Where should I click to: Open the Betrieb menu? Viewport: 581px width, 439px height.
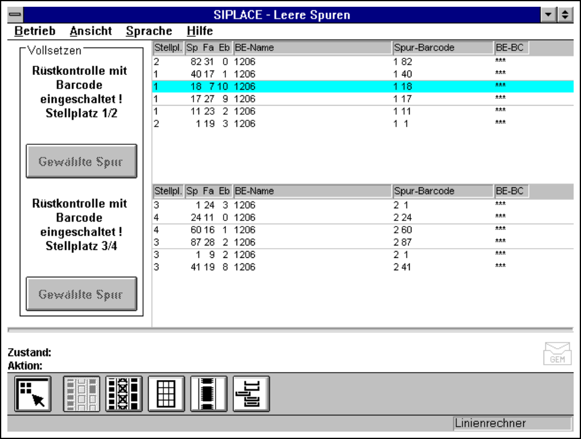click(35, 31)
